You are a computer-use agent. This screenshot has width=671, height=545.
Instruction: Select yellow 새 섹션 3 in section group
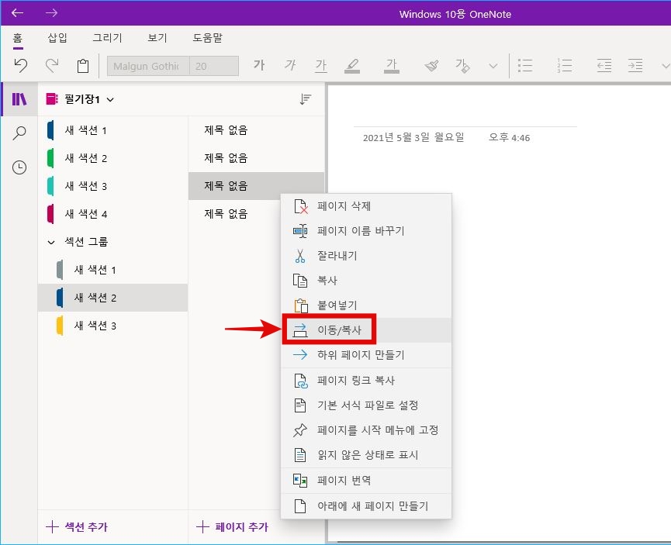point(113,326)
